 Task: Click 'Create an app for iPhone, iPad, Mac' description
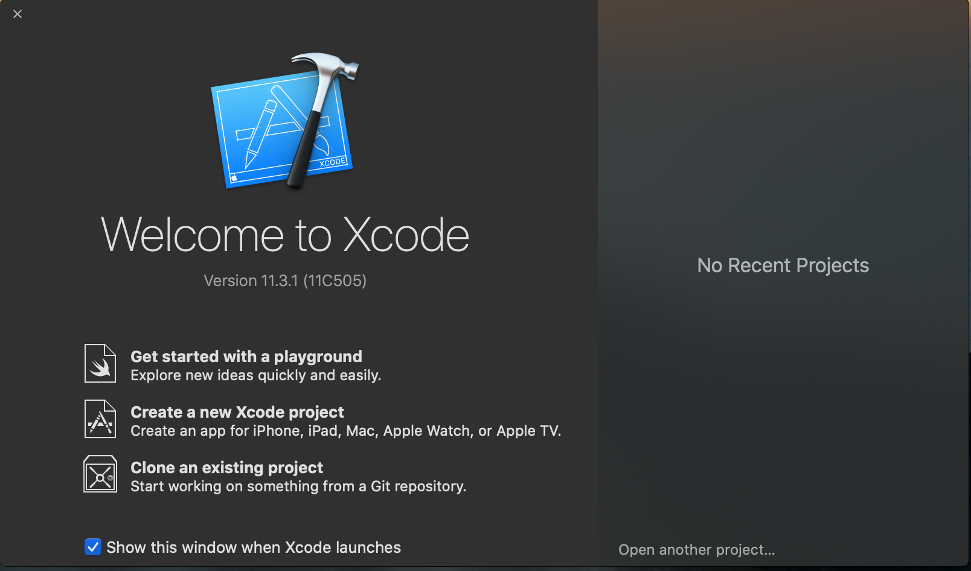346,431
